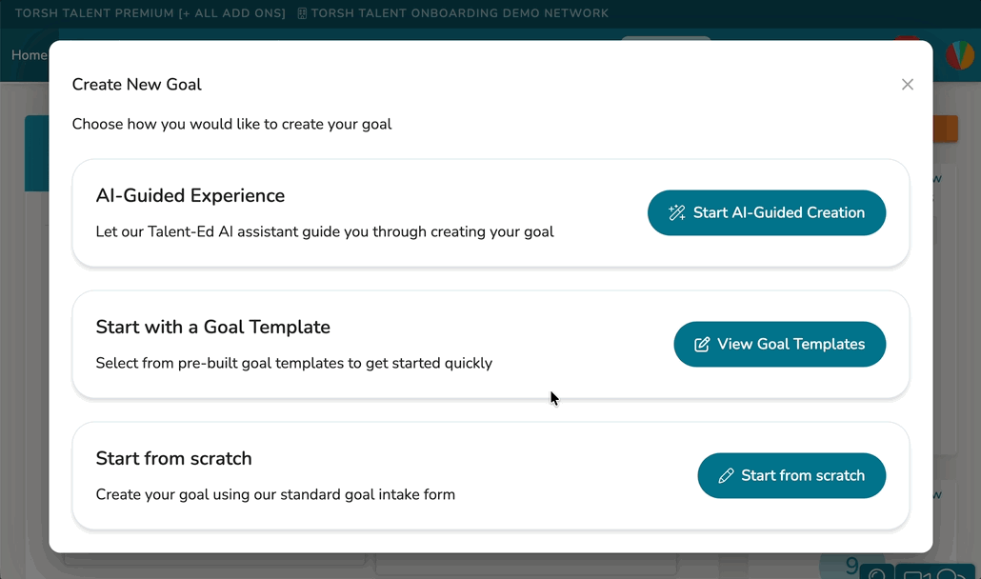Open the video camera widget at bottom right

click(x=915, y=573)
